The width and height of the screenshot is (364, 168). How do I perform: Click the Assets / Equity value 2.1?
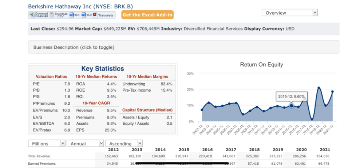coord(170,117)
